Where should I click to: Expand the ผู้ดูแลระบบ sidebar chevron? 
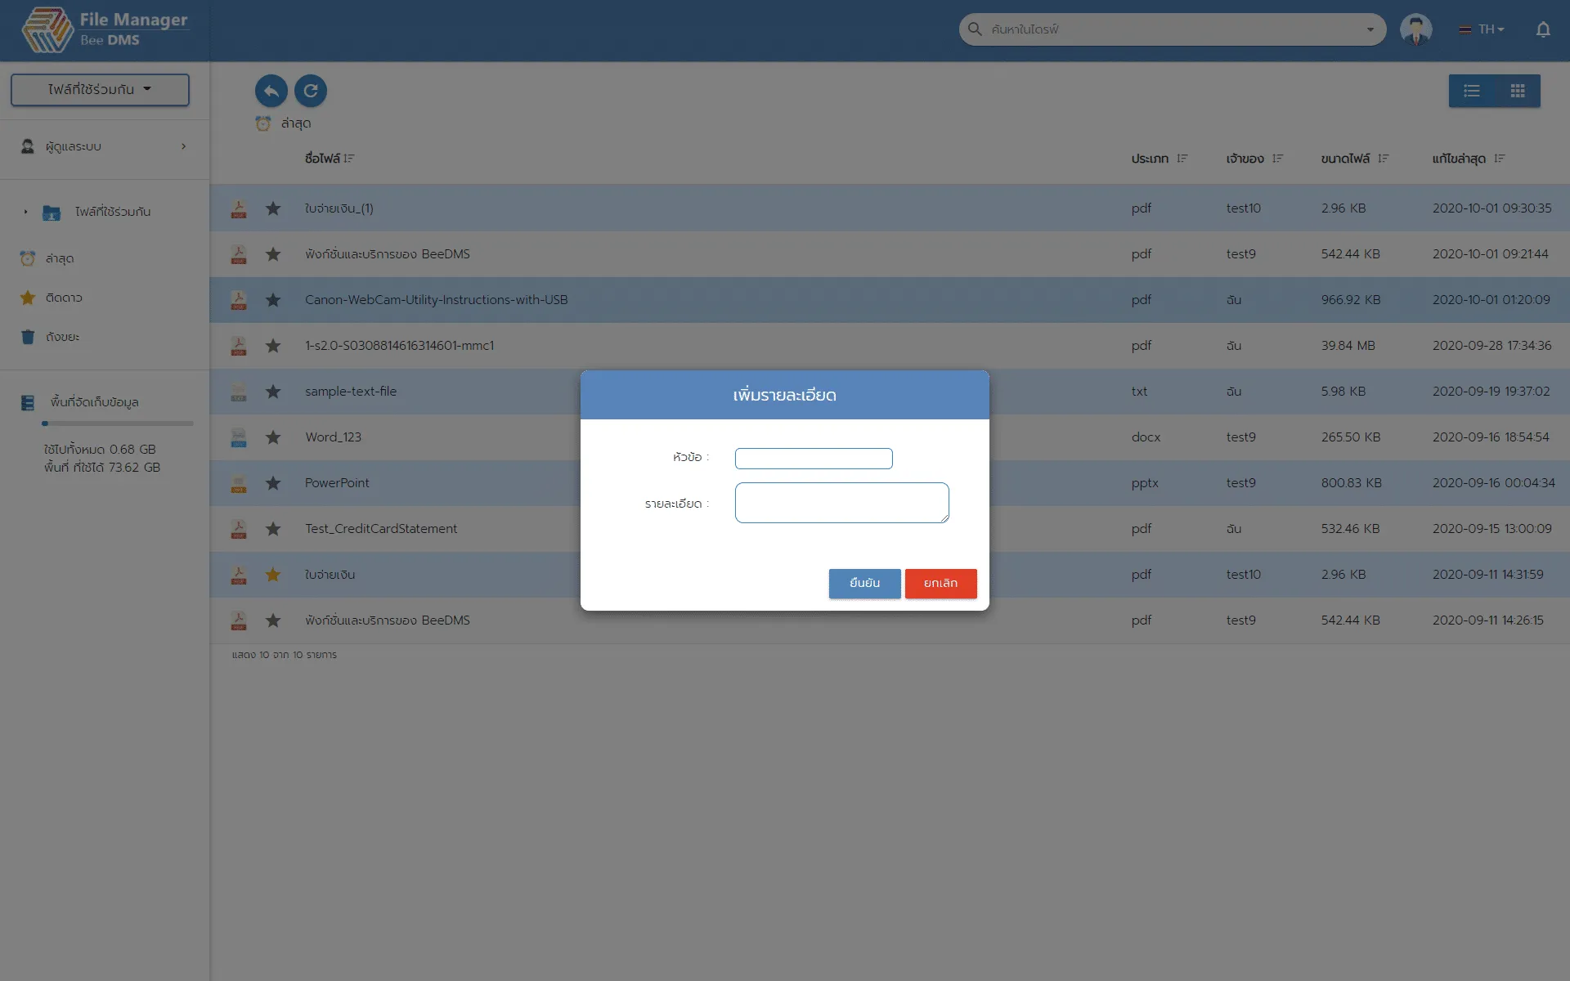point(183,146)
